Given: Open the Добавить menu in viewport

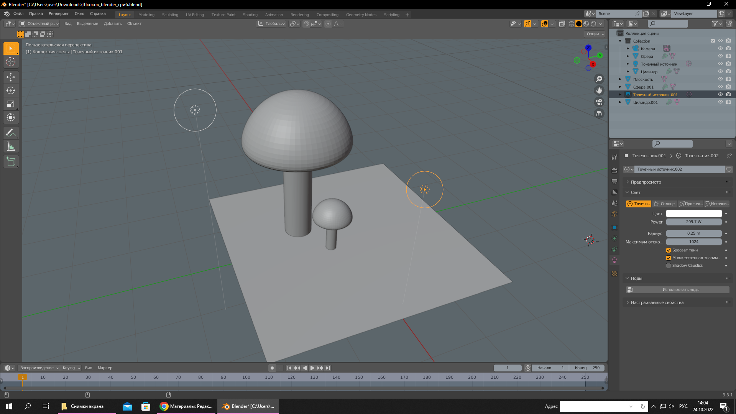Looking at the screenshot, I should (113, 24).
